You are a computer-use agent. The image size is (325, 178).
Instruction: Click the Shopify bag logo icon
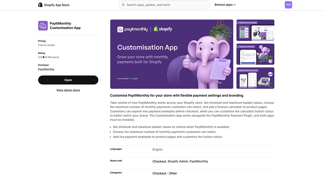40,5
